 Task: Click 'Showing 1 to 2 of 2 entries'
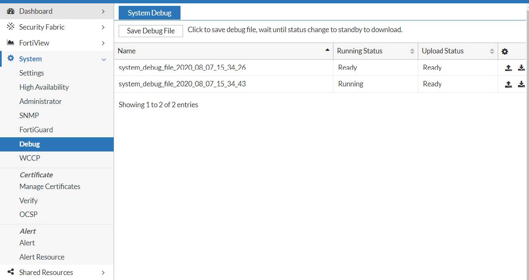coord(158,105)
